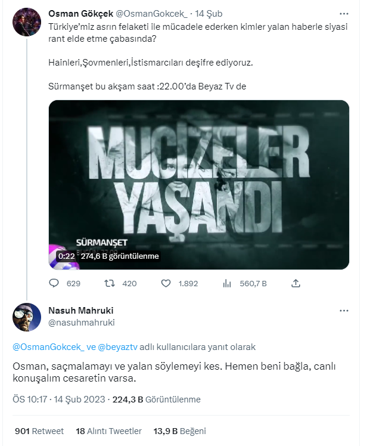Open the Nasuh Mahruki display name
Image resolution: width=370 pixels, height=446 pixels.
tap(80, 311)
